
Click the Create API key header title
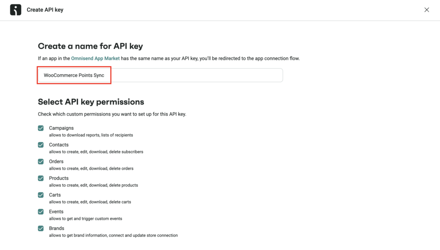[x=45, y=9]
